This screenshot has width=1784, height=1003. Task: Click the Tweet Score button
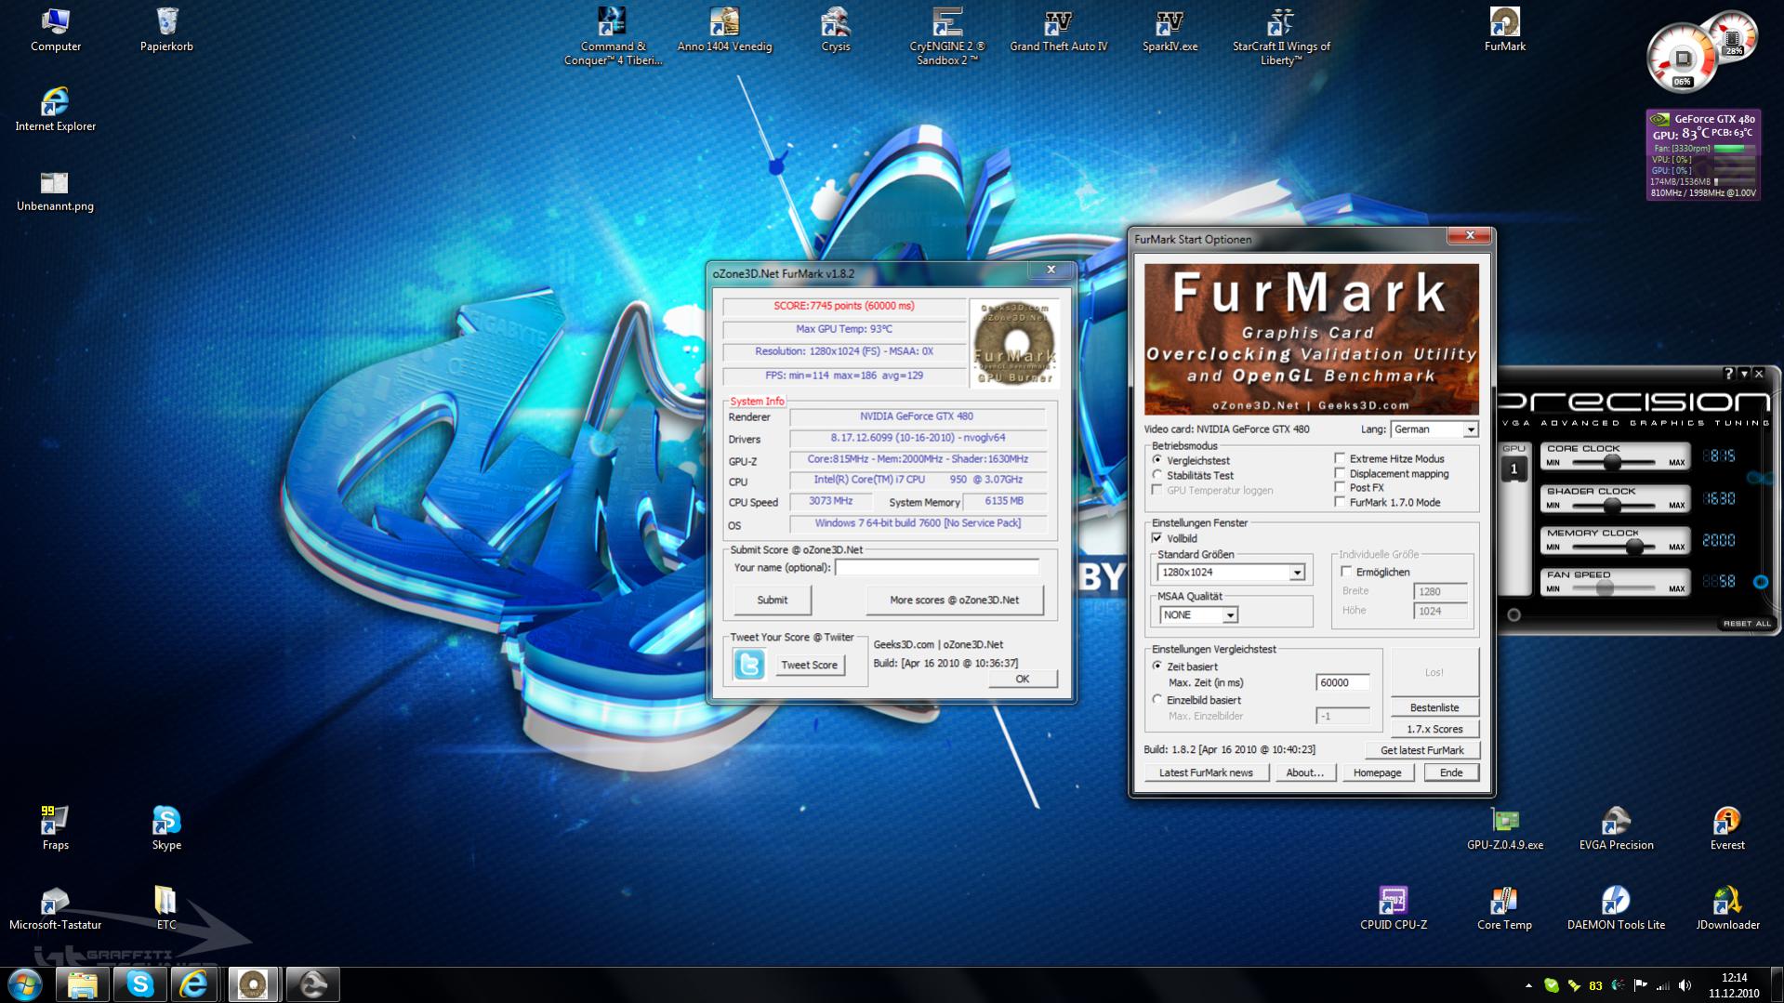(809, 666)
